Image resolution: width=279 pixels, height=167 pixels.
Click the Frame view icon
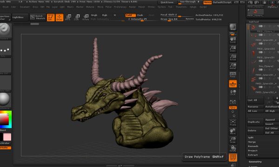(233, 122)
